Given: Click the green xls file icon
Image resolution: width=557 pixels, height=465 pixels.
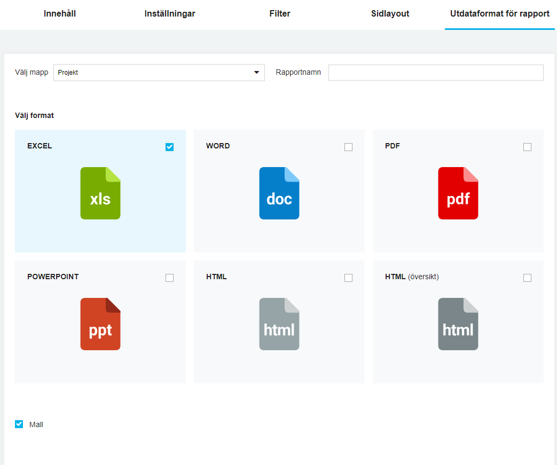Looking at the screenshot, I should tap(100, 193).
